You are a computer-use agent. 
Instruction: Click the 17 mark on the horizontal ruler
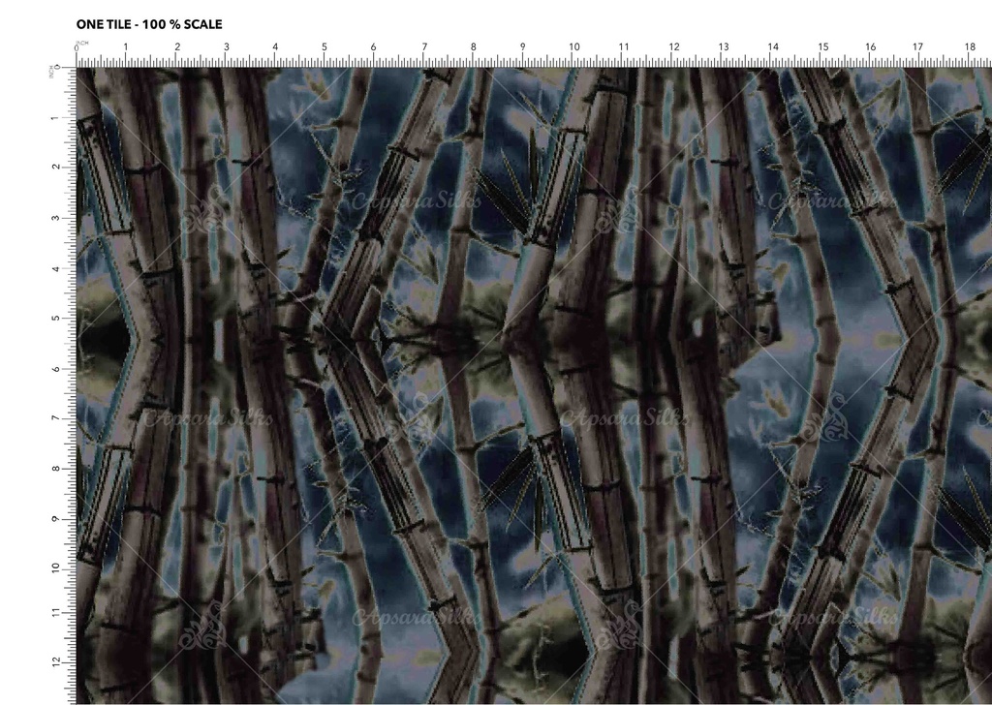(917, 46)
